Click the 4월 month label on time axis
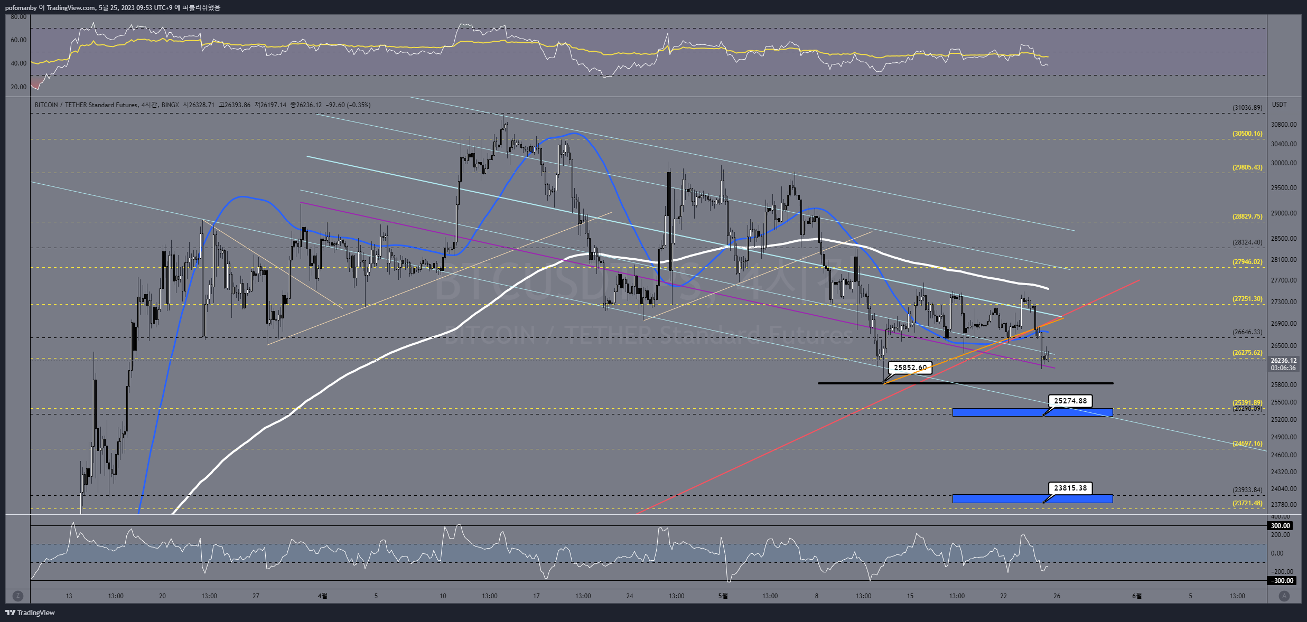 coord(322,596)
